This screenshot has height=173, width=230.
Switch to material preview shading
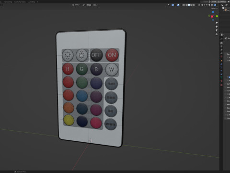[191, 5]
